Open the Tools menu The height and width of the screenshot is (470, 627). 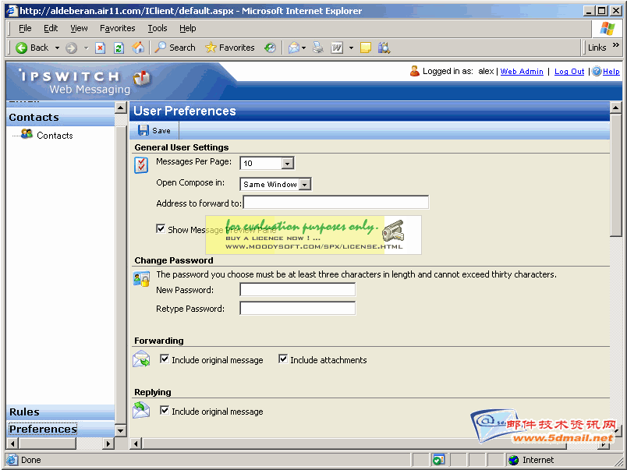(158, 28)
